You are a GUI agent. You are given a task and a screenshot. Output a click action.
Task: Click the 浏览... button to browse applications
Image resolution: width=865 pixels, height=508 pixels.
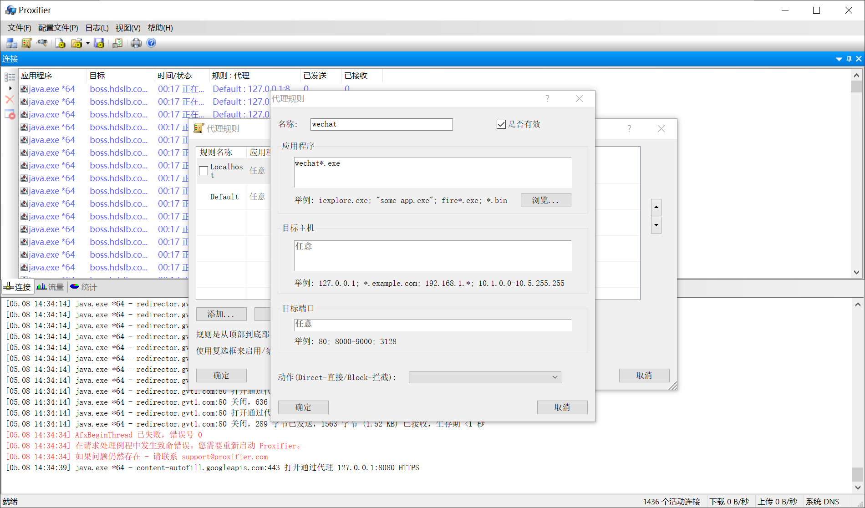tap(545, 200)
